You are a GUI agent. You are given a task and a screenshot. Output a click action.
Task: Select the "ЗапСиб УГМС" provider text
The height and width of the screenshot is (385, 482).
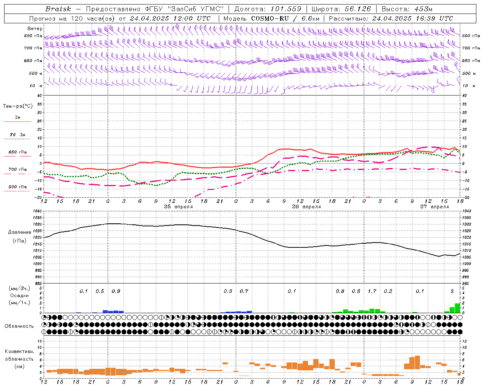196,9
